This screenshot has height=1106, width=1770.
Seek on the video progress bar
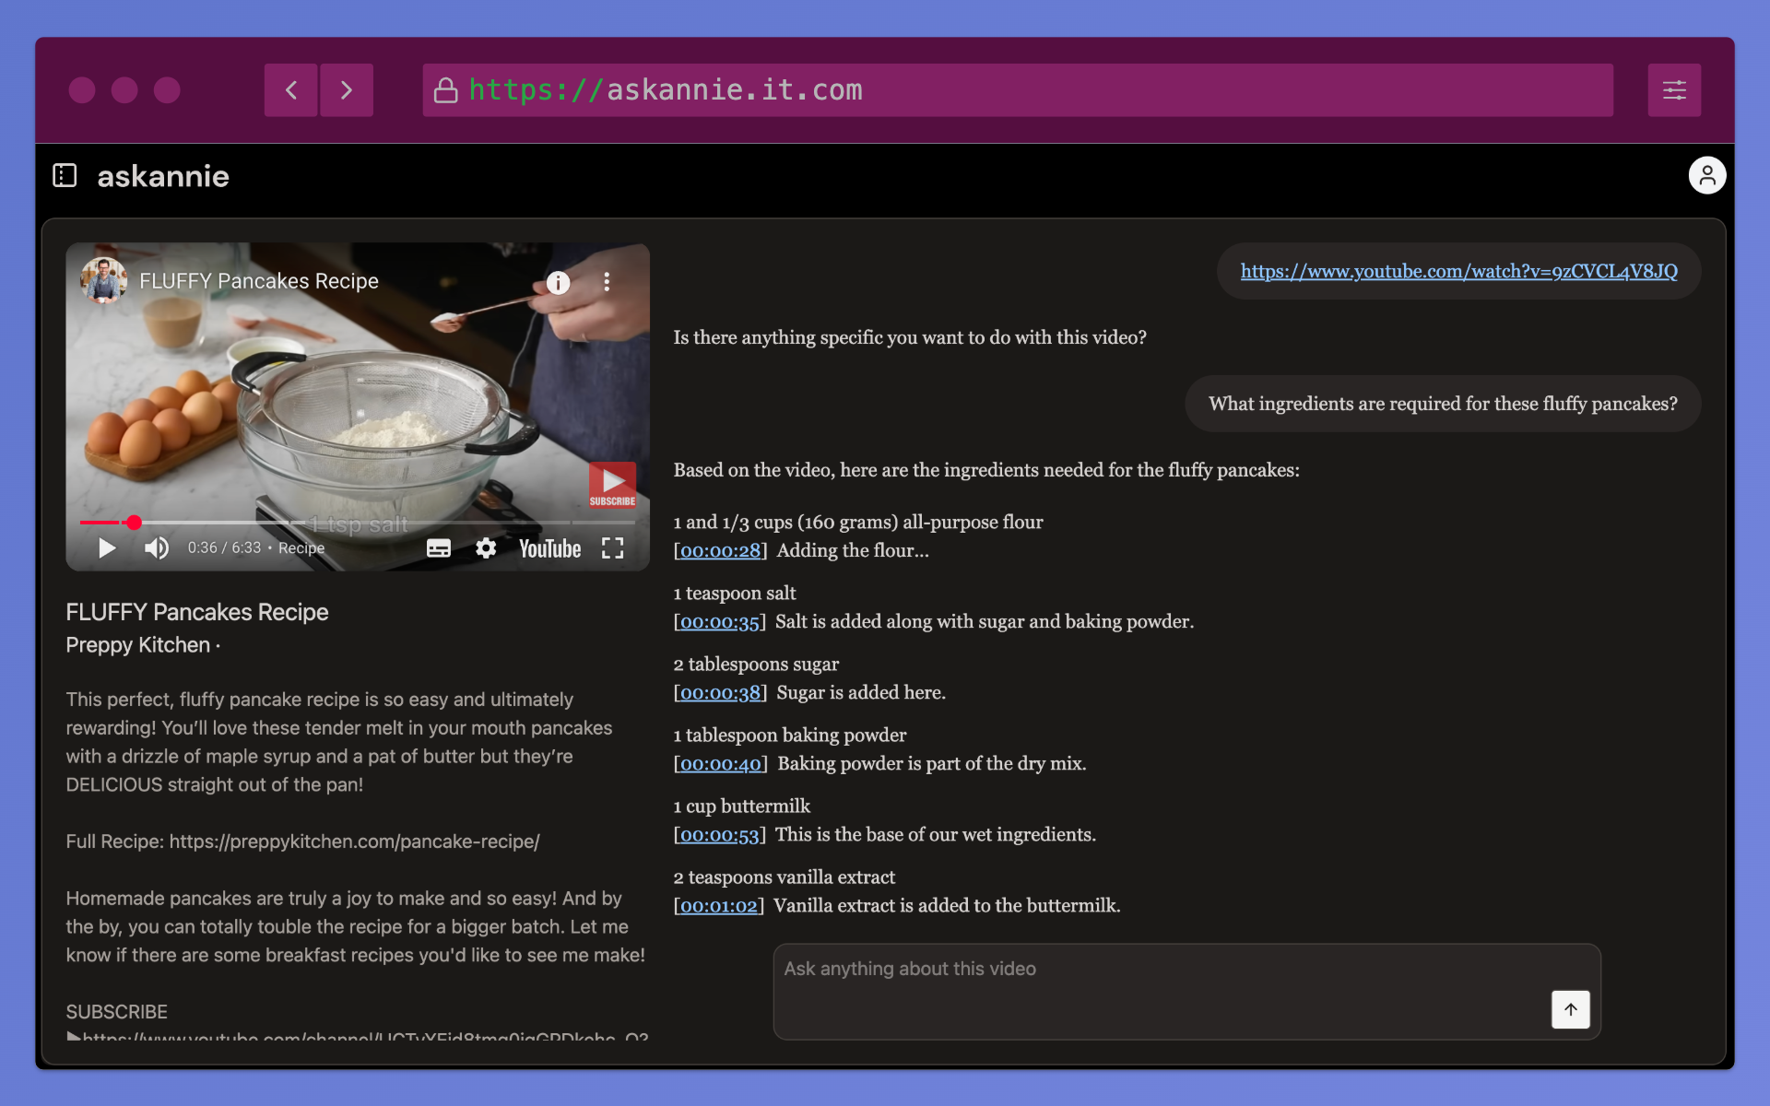coord(358,523)
